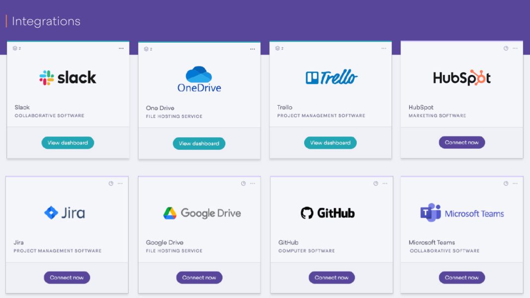Click the clock icon on Microsoft Teams card
Screen dimensions: 530x298
pyautogui.click(x=506, y=183)
